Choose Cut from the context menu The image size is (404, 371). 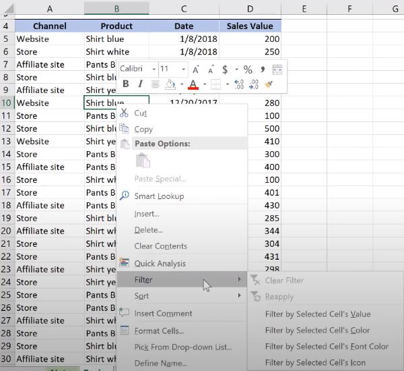[x=182, y=113]
